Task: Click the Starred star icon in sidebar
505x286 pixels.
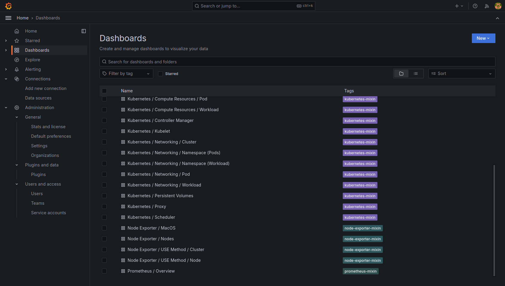Action: click(x=17, y=41)
